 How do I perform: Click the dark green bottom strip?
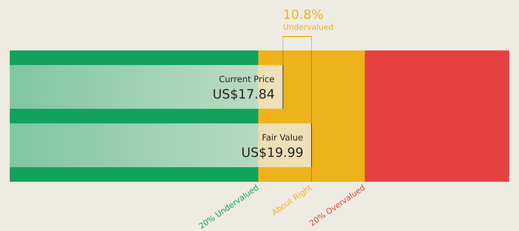134,174
